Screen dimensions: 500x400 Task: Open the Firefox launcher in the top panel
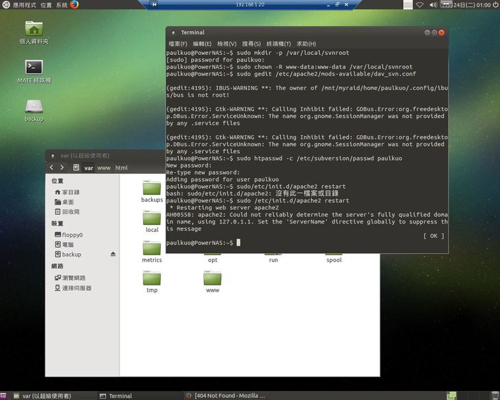coord(74,5)
